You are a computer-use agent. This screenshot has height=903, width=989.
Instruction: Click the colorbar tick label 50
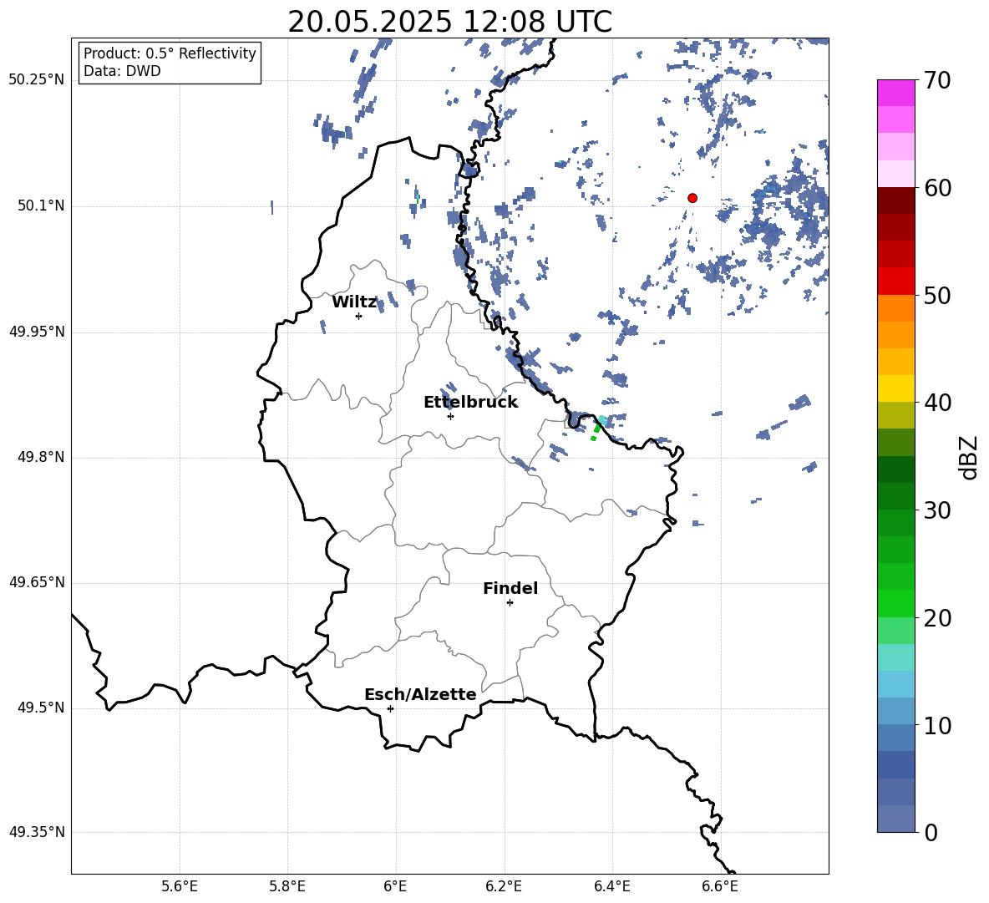tap(938, 295)
